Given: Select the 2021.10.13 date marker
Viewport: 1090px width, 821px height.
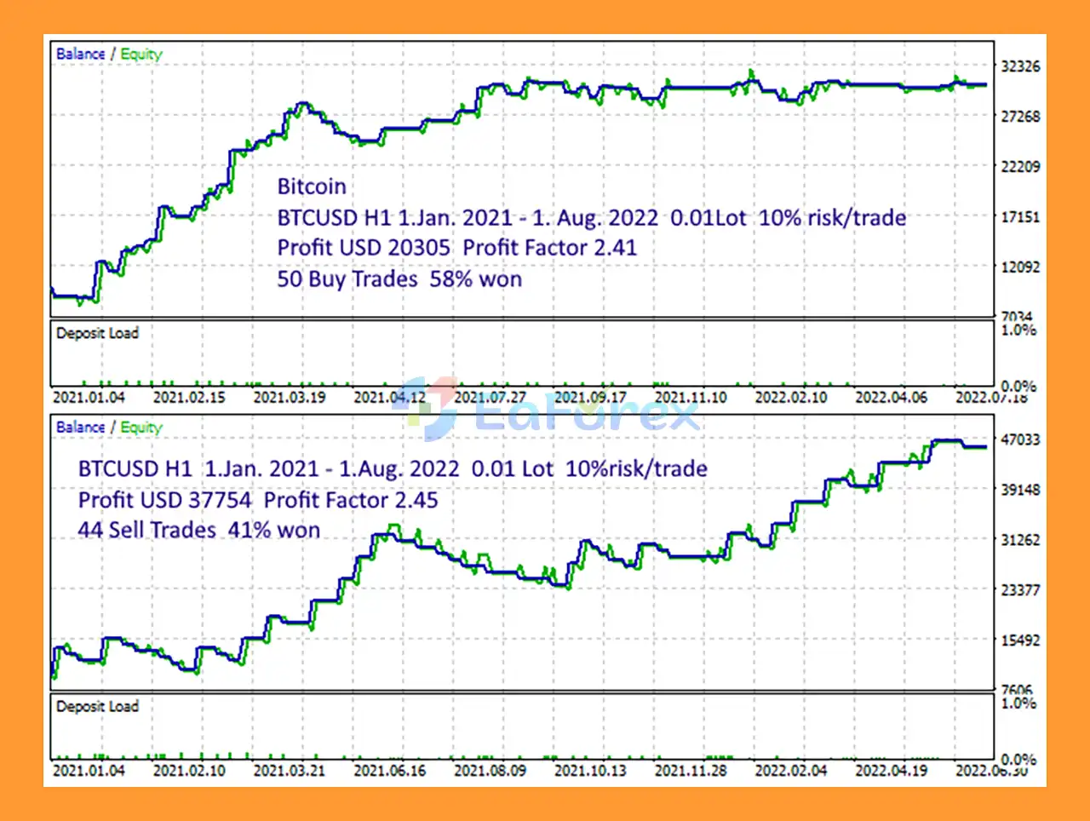Looking at the screenshot, I should pos(590,771).
